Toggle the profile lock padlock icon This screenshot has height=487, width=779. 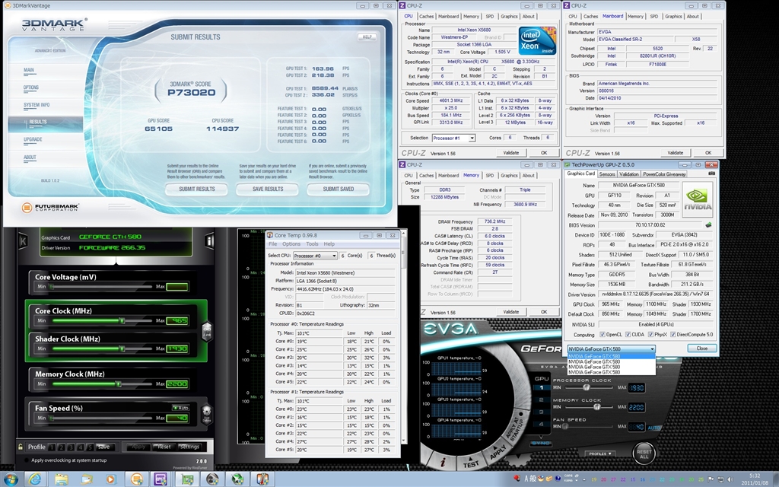coord(21,447)
